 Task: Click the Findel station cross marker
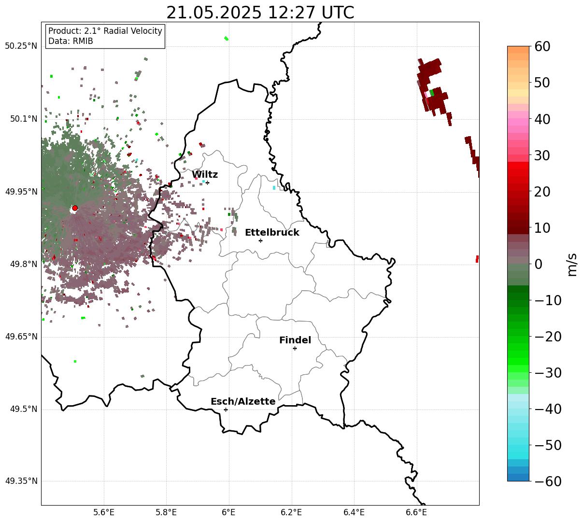pyautogui.click(x=295, y=348)
